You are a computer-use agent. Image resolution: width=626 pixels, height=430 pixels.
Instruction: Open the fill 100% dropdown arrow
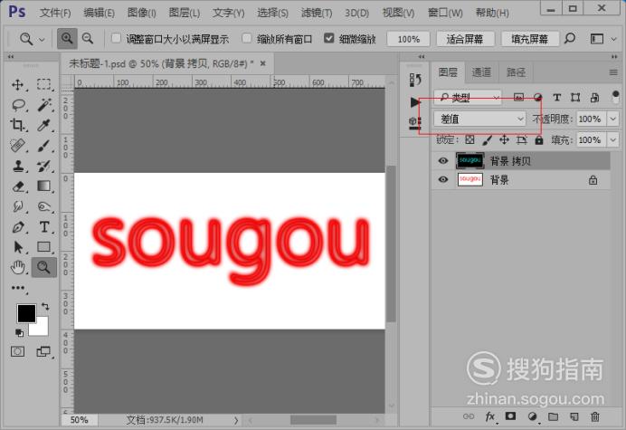pos(612,140)
